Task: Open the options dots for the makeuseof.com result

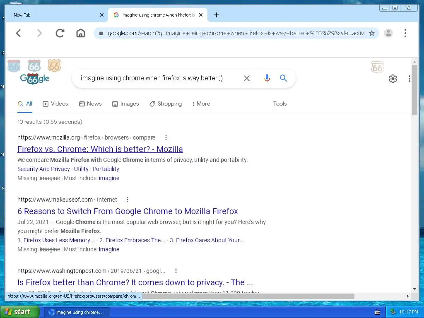Action: click(128, 200)
